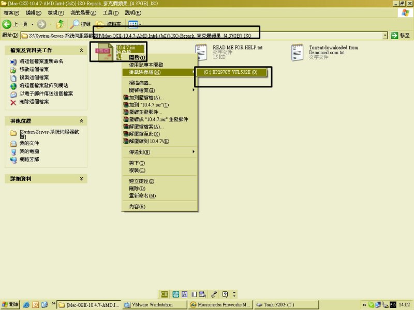The image size is (414, 310).
Task: Open the 工具(T) menu
Action: [110, 12]
